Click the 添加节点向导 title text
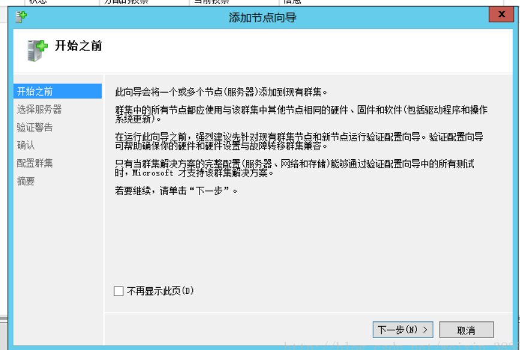This screenshot has height=350, width=520. tap(262, 17)
